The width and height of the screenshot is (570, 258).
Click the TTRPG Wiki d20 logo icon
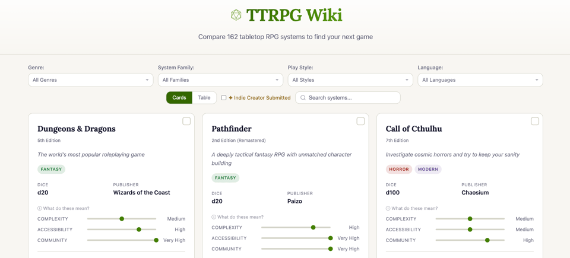tap(236, 15)
